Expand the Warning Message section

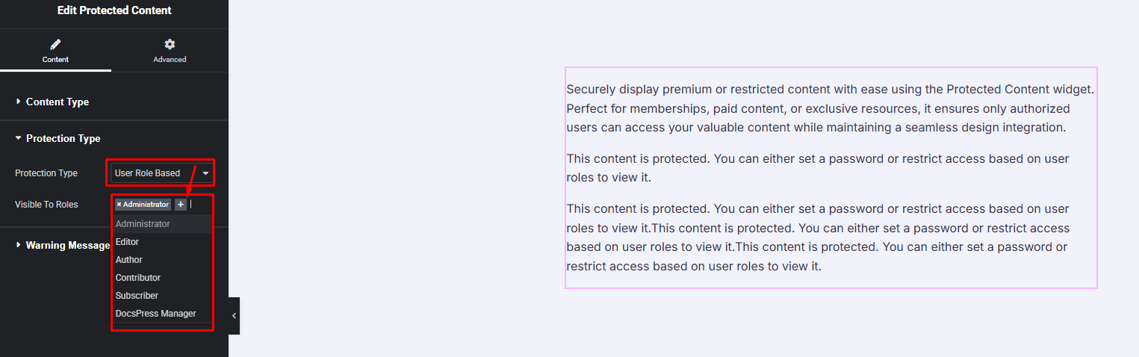coord(67,245)
